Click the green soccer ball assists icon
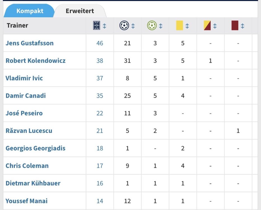 [152, 25]
